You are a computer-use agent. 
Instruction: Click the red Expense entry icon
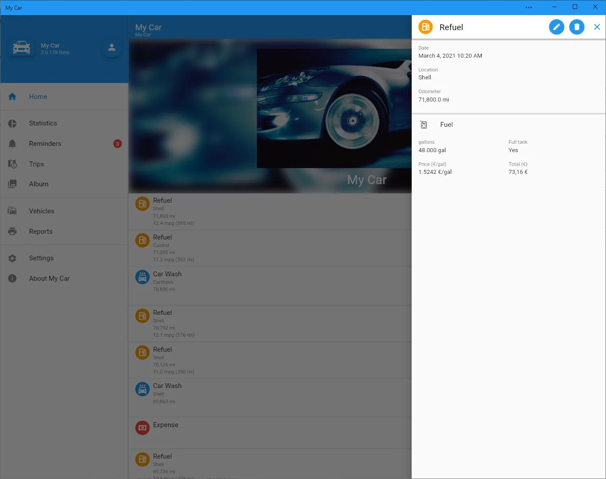click(142, 428)
